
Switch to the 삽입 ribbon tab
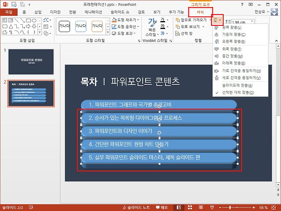[38, 12]
